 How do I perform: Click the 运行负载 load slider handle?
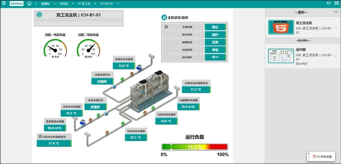(x=171, y=147)
